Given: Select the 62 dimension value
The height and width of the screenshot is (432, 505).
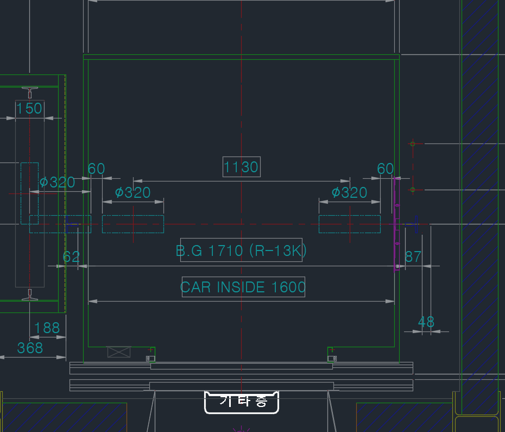Looking at the screenshot, I should click(x=71, y=257).
